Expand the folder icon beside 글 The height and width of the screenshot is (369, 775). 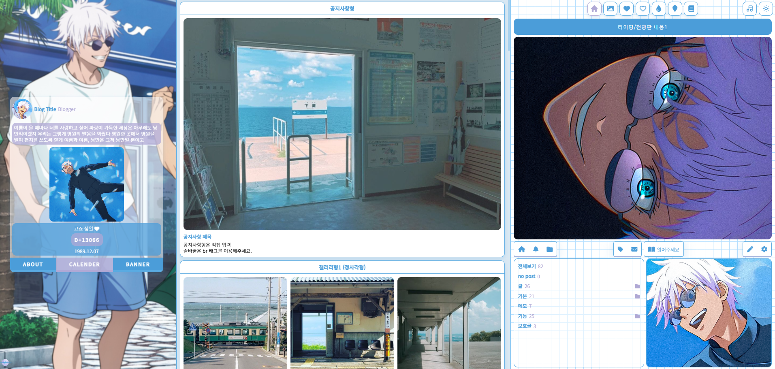point(637,286)
